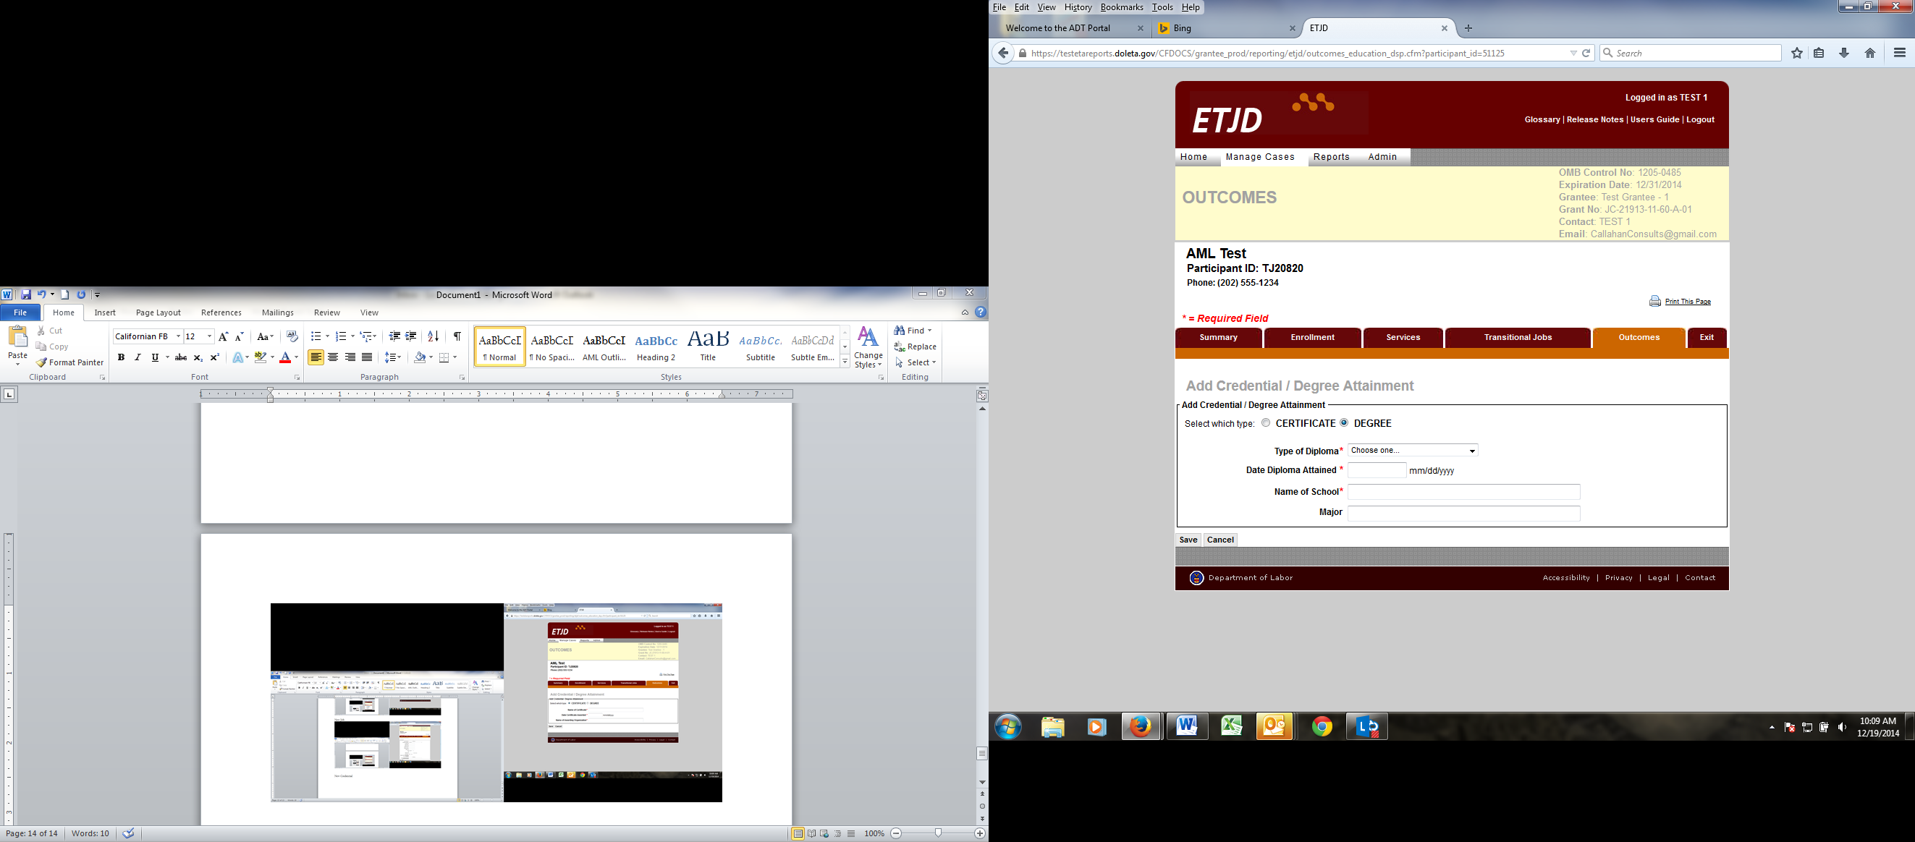Open the font name dropdown
Image resolution: width=1915 pixels, height=842 pixels.
[x=179, y=336]
